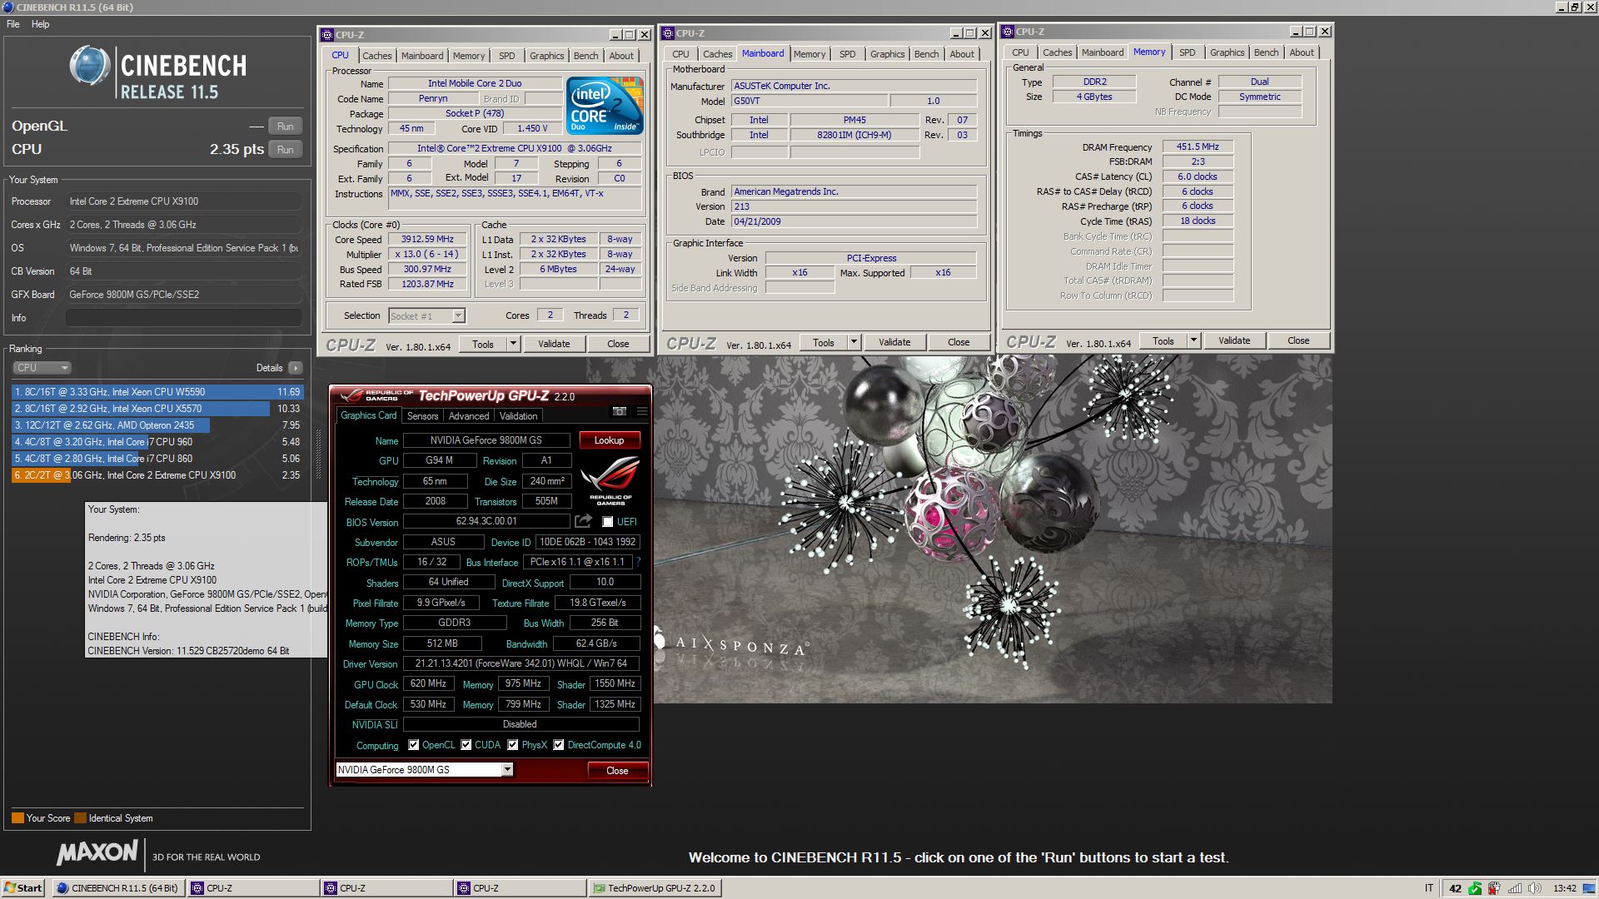Open the CPU ranking type dropdown
This screenshot has width=1599, height=899.
click(x=42, y=368)
